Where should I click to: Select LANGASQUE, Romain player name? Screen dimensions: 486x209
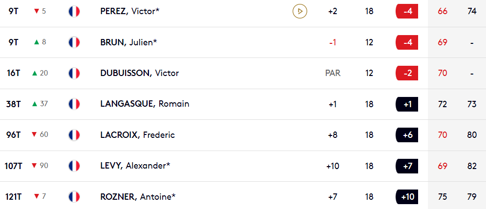click(145, 104)
